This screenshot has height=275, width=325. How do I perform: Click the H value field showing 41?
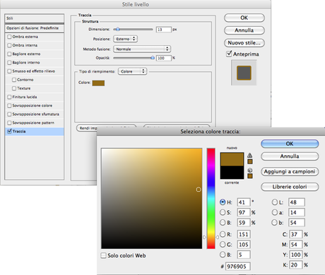(x=244, y=202)
